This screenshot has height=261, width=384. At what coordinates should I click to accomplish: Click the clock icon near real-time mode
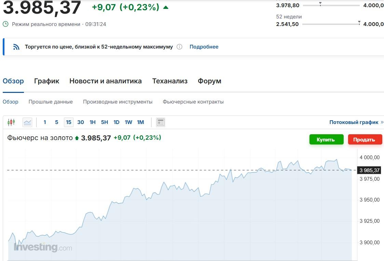pos(5,24)
